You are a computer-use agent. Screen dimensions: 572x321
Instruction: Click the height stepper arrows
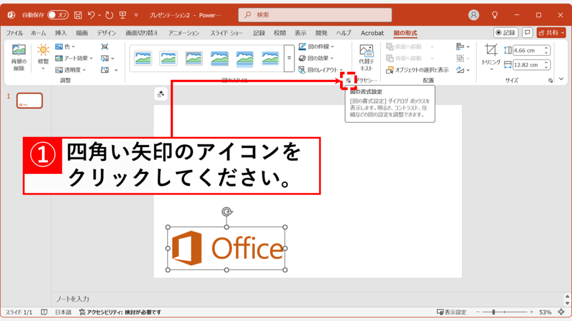click(x=546, y=50)
